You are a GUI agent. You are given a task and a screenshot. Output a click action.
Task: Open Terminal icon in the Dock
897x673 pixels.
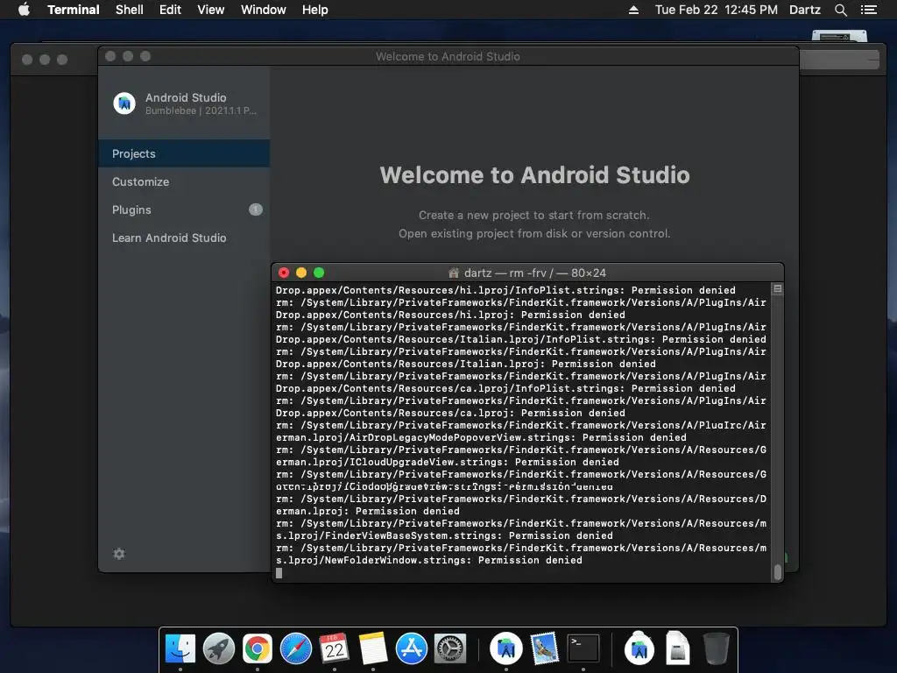pyautogui.click(x=583, y=648)
